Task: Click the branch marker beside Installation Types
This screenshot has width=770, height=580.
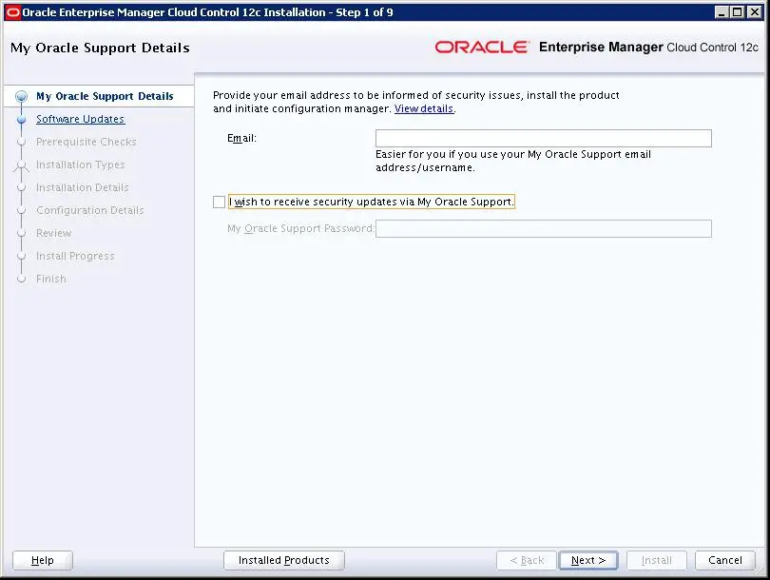Action: [21, 165]
